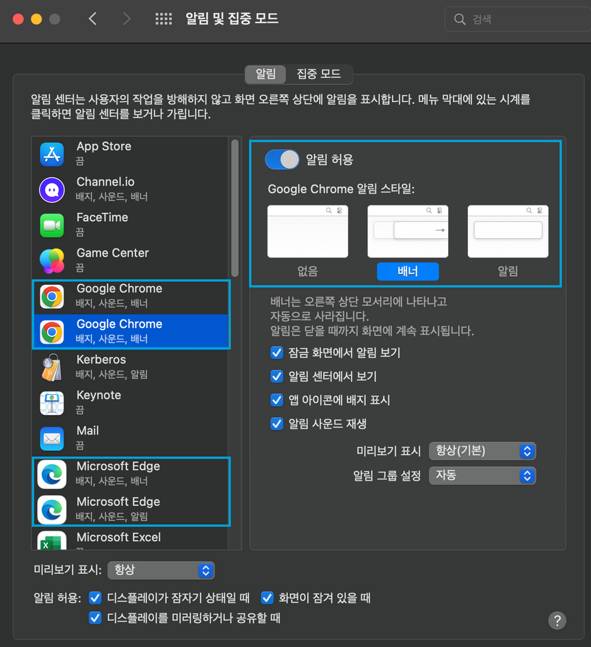The height and width of the screenshot is (647, 591).
Task: Select the Kerberos row name
Action: (101, 360)
